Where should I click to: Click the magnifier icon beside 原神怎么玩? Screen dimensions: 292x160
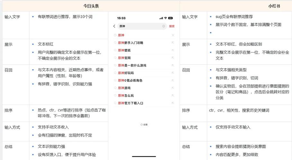pos(115,95)
